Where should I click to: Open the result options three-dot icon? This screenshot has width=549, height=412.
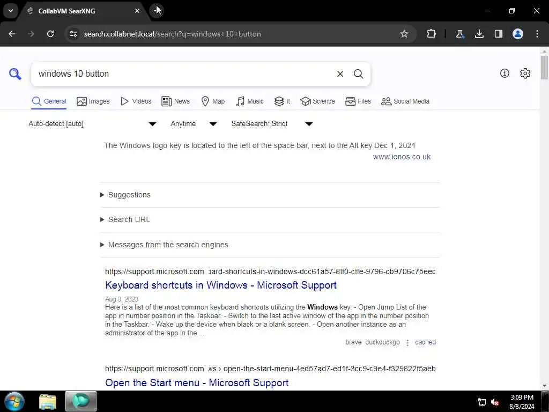point(407,343)
